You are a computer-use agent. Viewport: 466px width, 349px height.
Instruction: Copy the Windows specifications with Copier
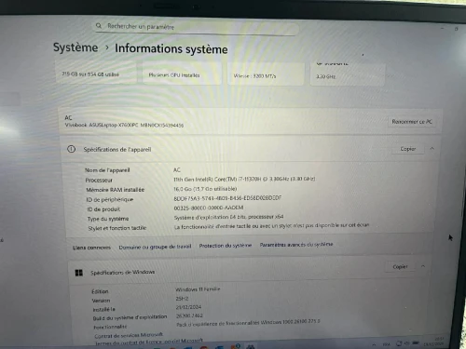coord(400,267)
